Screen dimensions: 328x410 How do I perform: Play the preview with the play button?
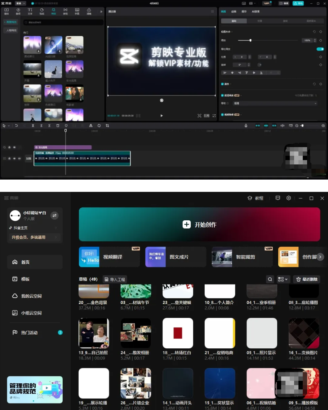click(161, 116)
